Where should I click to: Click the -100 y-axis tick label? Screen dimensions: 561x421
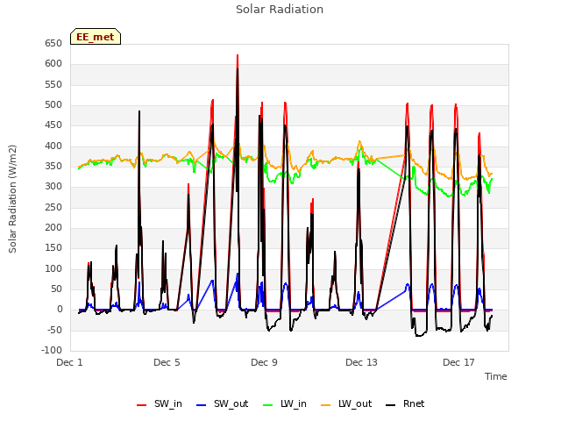[52, 350]
